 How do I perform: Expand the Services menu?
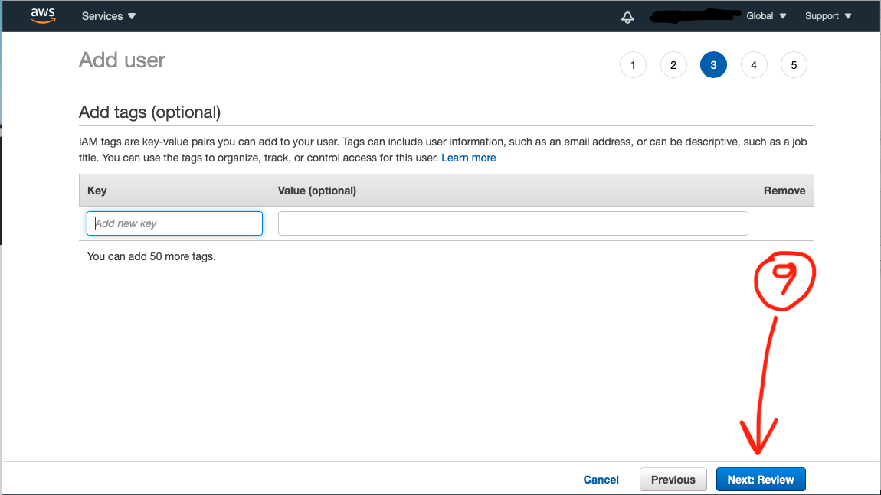(x=109, y=16)
